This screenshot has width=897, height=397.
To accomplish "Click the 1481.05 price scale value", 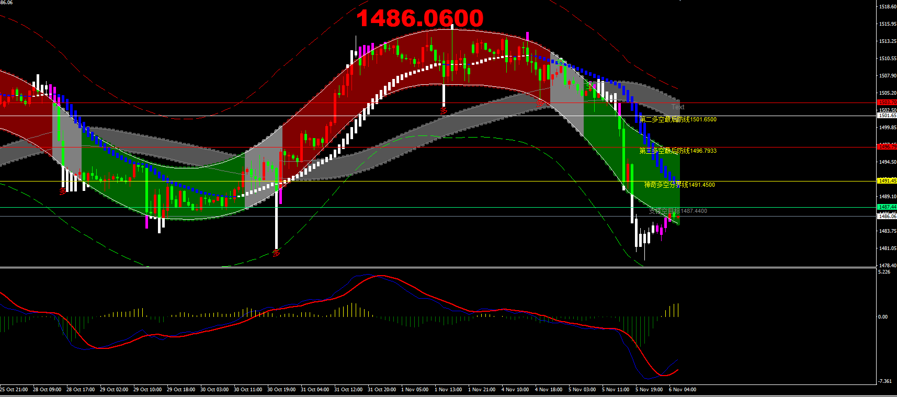I will click(x=888, y=248).
